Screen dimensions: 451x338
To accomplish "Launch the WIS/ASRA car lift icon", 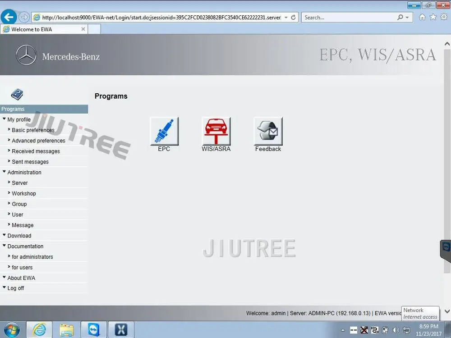I will [216, 131].
